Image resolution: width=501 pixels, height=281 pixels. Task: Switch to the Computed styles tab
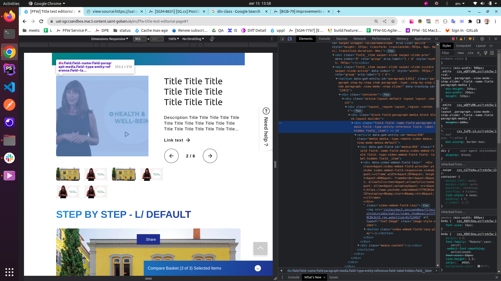pyautogui.click(x=463, y=46)
